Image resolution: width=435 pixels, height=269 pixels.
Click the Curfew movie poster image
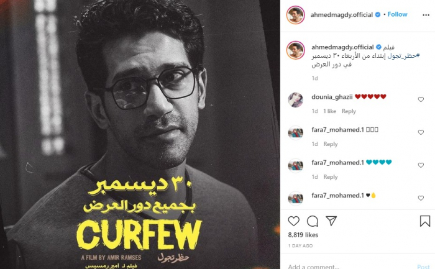click(140, 134)
